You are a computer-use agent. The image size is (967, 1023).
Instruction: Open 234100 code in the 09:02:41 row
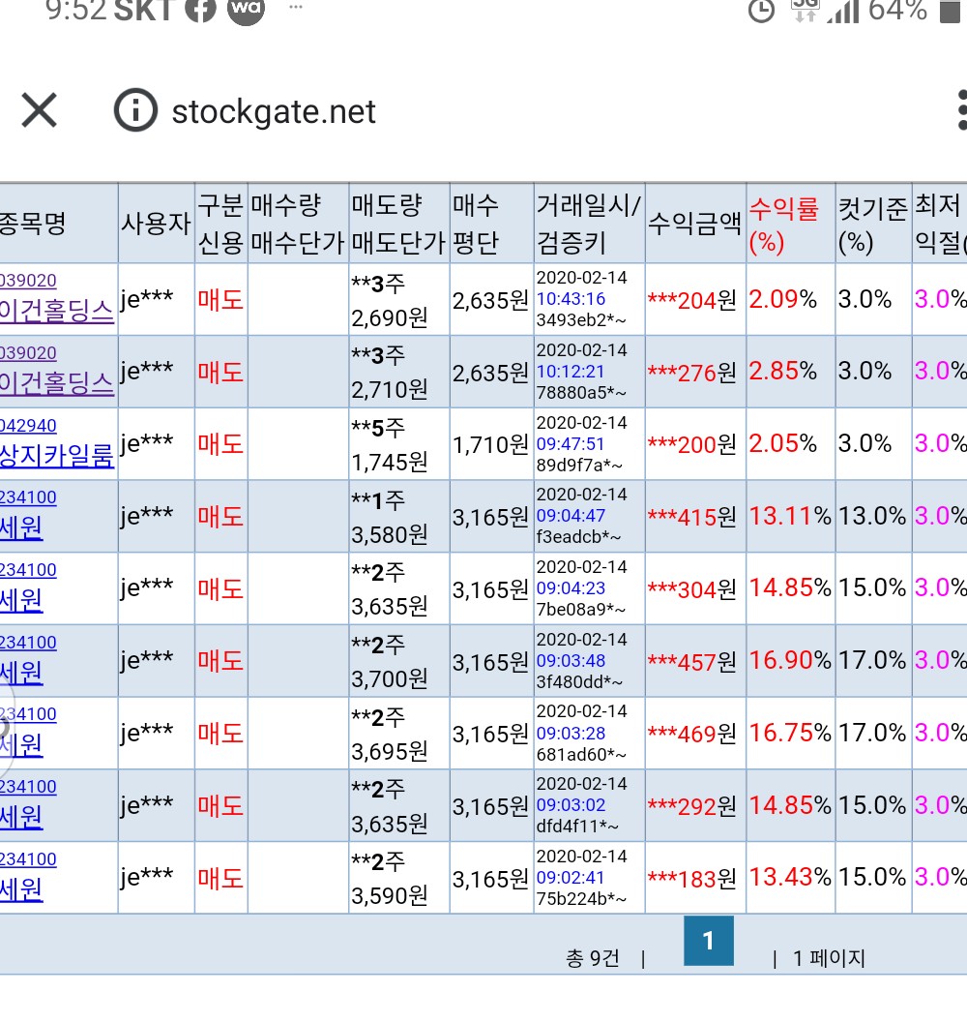pyautogui.click(x=28, y=859)
